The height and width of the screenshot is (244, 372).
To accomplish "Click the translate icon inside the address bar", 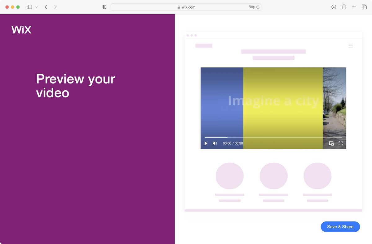I will [x=252, y=7].
